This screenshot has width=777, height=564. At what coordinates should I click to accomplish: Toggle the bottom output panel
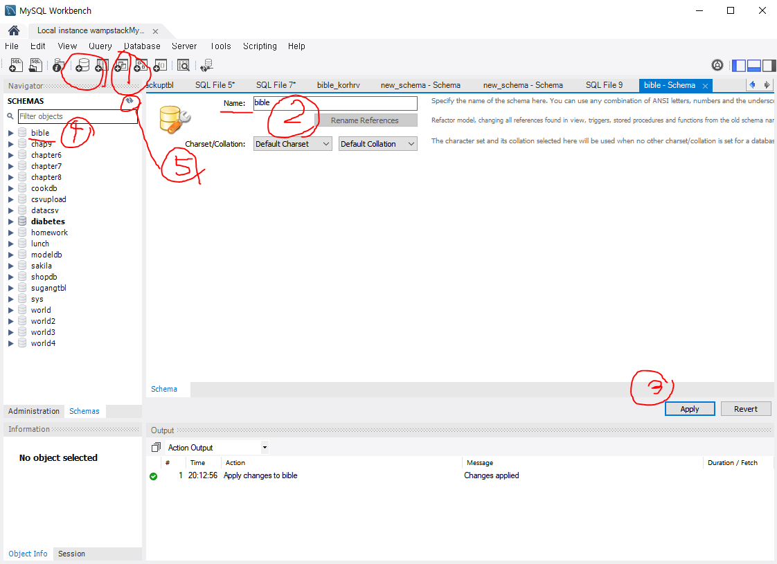753,65
